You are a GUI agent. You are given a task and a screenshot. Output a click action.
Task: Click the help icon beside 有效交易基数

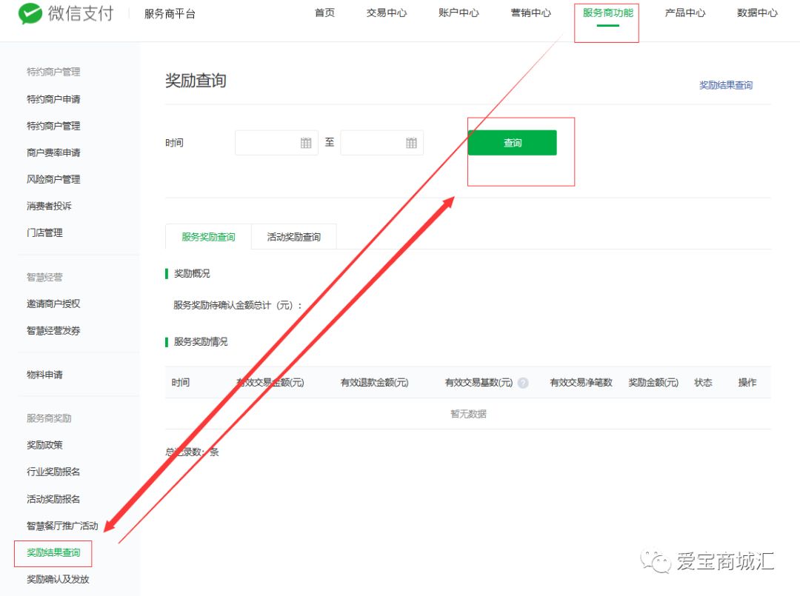(x=523, y=383)
